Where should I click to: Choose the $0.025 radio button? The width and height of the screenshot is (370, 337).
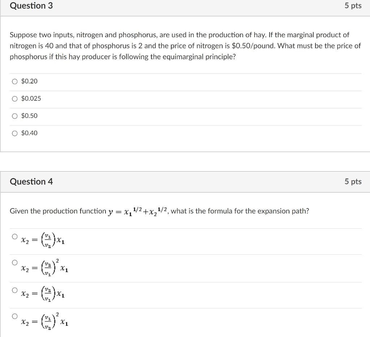[x=14, y=99]
